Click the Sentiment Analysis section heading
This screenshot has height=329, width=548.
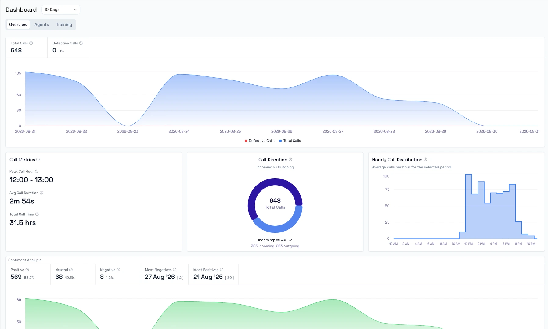tap(25, 260)
